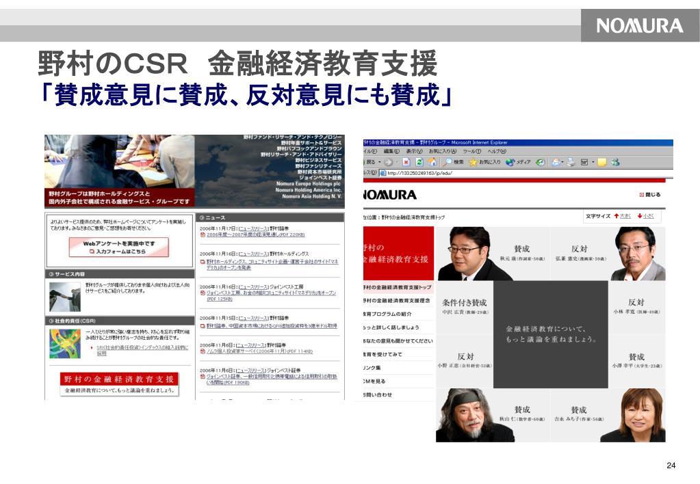Open 2006年度～2007年度の経済見通し PDF link
The image size is (700, 484).
(255, 234)
